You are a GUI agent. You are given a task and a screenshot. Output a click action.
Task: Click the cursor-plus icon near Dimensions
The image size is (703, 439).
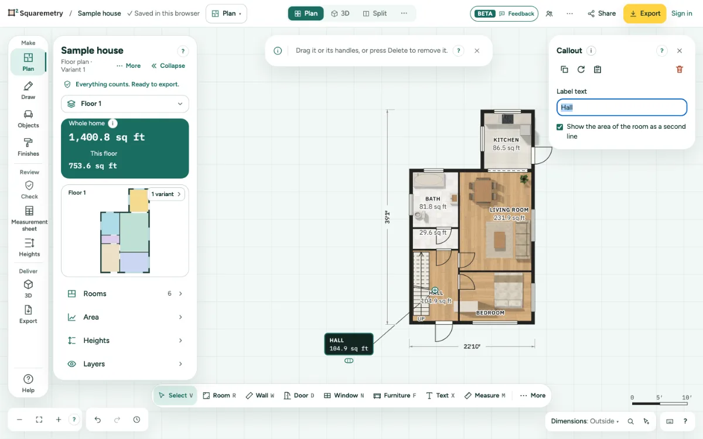(646, 421)
